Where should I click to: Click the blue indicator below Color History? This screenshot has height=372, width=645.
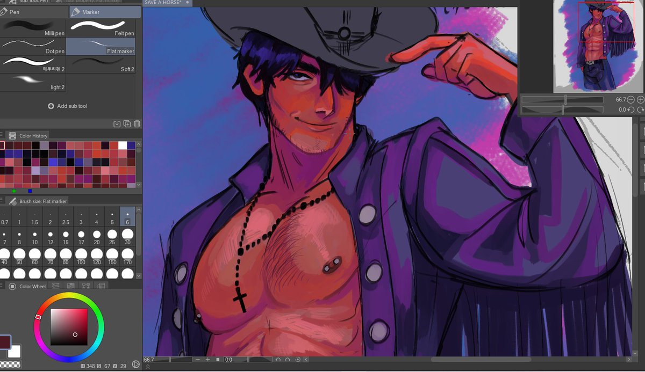pyautogui.click(x=30, y=191)
